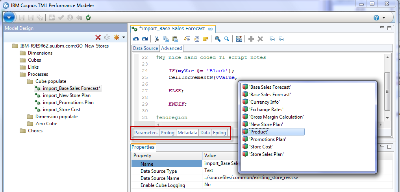Click the gray back arrow toolbar icon
Viewport: 400px width, 192px height.
point(79,18)
